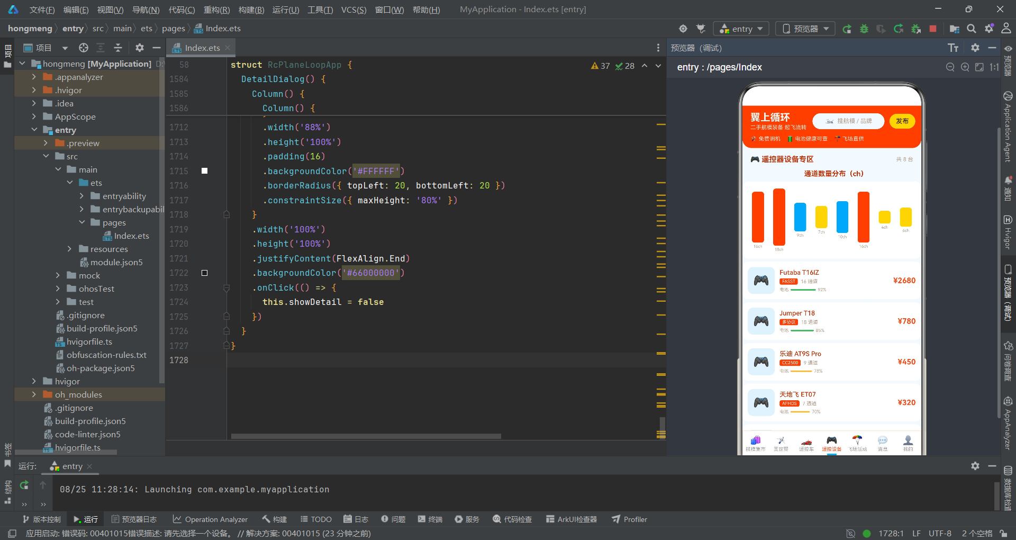This screenshot has width=1016, height=540.
Task: Collapse the hongmeng project root node
Action: [22, 64]
